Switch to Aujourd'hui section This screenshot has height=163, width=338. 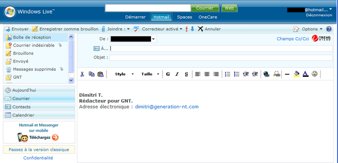tap(39, 90)
